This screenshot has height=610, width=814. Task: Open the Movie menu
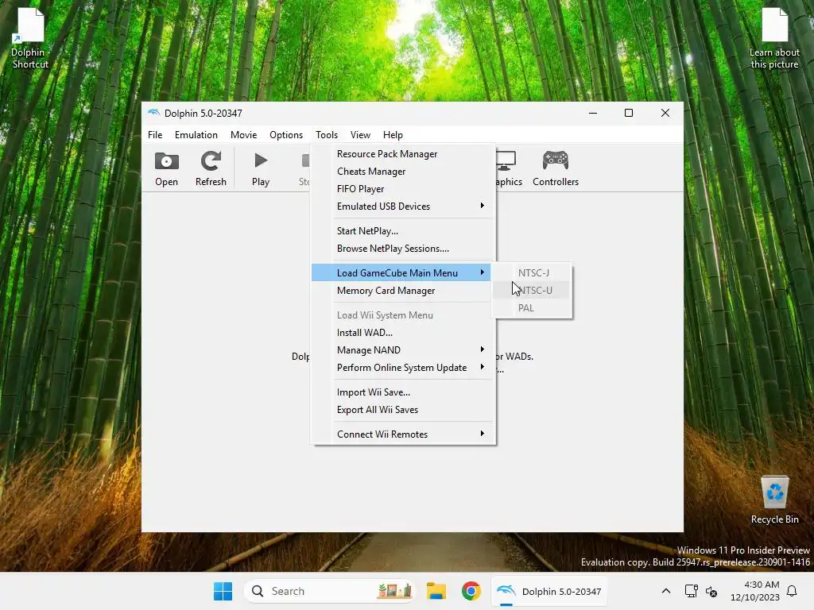243,135
